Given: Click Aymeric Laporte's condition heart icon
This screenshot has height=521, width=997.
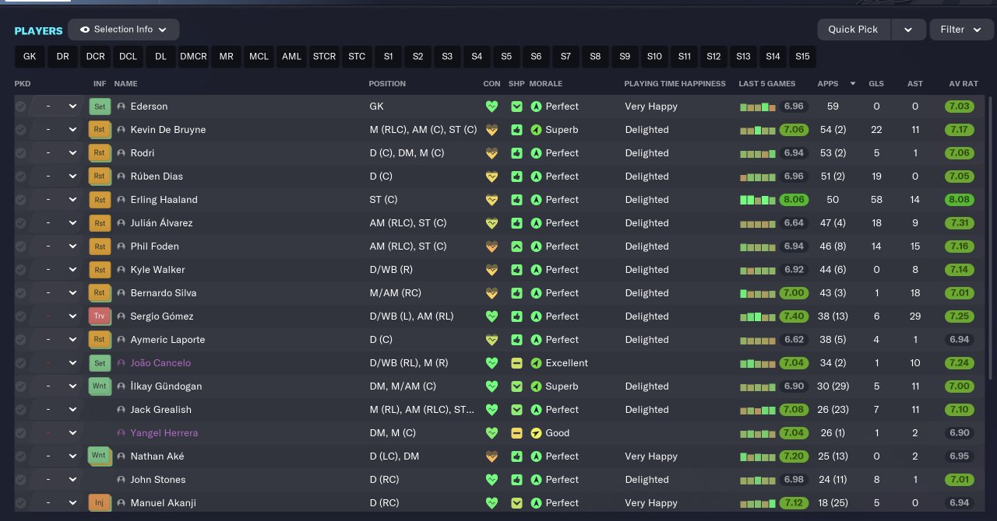Looking at the screenshot, I should (x=491, y=340).
